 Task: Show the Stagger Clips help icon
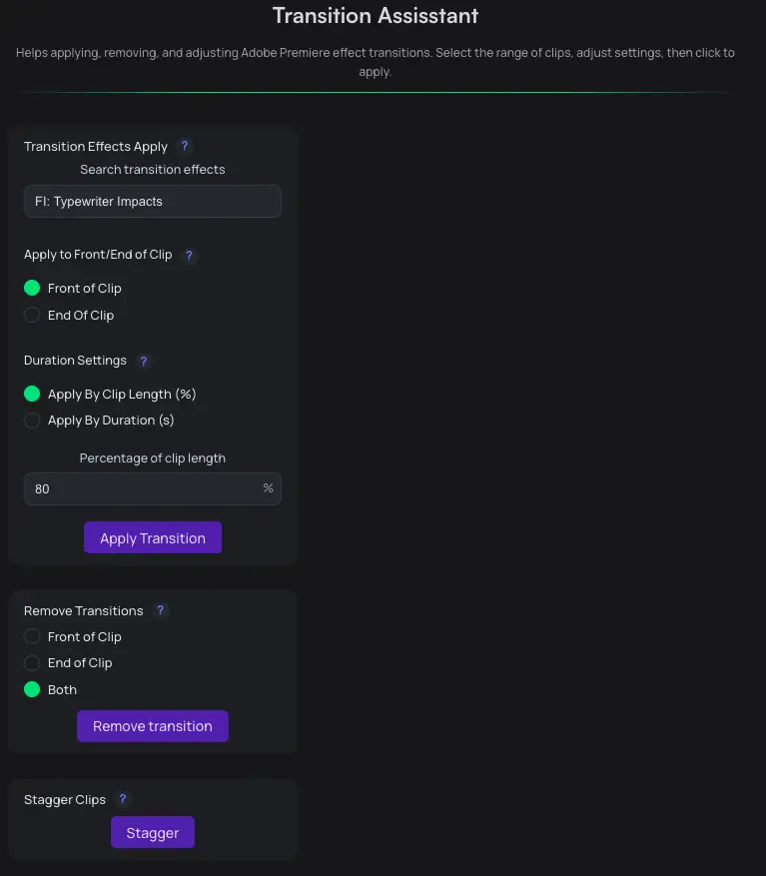[x=123, y=799]
